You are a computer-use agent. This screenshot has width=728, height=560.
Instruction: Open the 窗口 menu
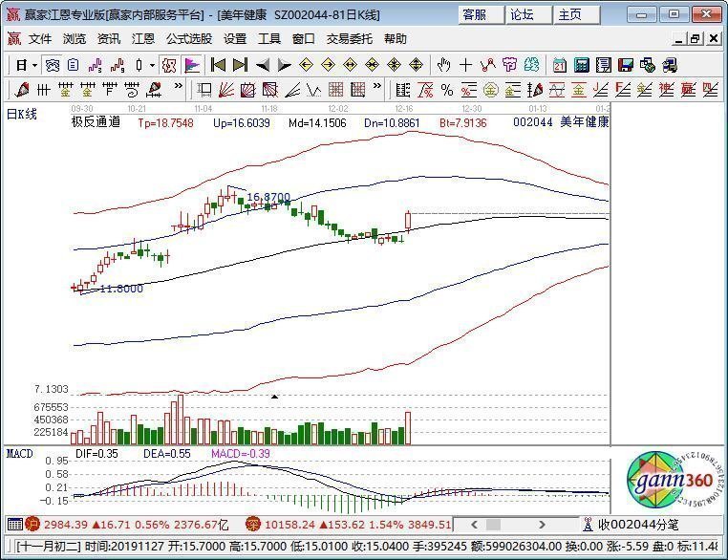(304, 39)
